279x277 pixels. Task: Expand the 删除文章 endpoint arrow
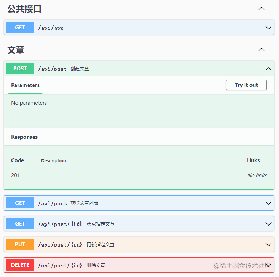point(269,266)
